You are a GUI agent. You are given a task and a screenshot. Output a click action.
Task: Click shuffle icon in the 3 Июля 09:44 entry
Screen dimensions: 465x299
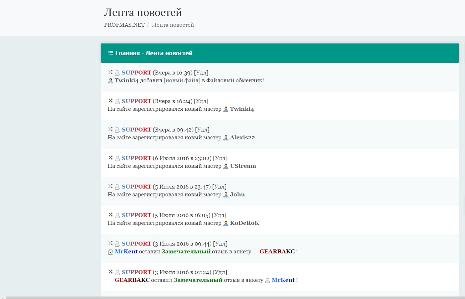[x=111, y=243]
